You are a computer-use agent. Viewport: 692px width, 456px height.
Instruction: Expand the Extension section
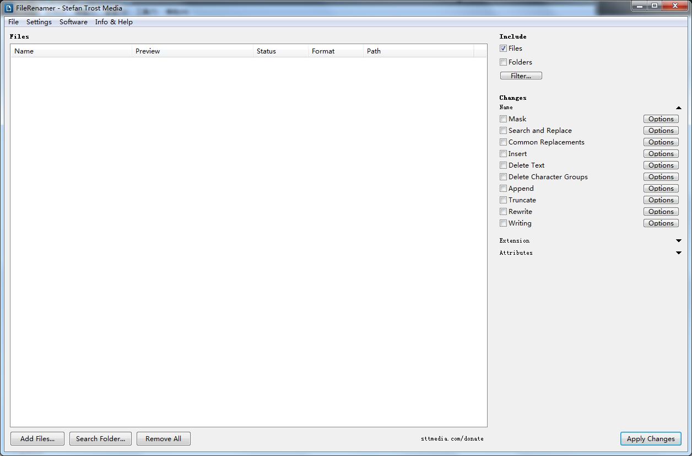[678, 241]
